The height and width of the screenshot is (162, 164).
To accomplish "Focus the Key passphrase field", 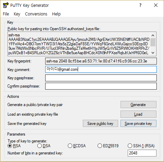I will [101, 78].
